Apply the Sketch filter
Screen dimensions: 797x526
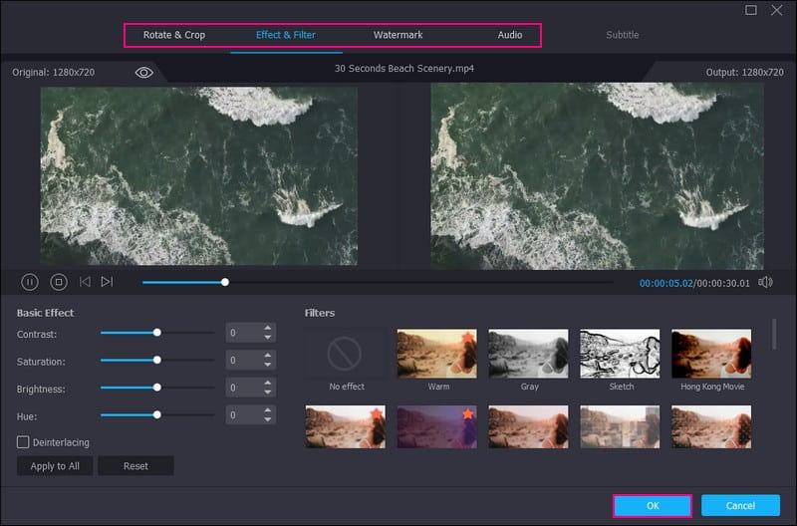[621, 354]
